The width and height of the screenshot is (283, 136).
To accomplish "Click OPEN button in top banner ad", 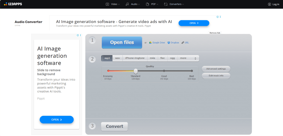I will [x=194, y=23].
